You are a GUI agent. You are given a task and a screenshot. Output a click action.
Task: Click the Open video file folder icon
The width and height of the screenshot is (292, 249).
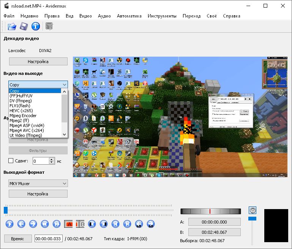click(x=12, y=26)
